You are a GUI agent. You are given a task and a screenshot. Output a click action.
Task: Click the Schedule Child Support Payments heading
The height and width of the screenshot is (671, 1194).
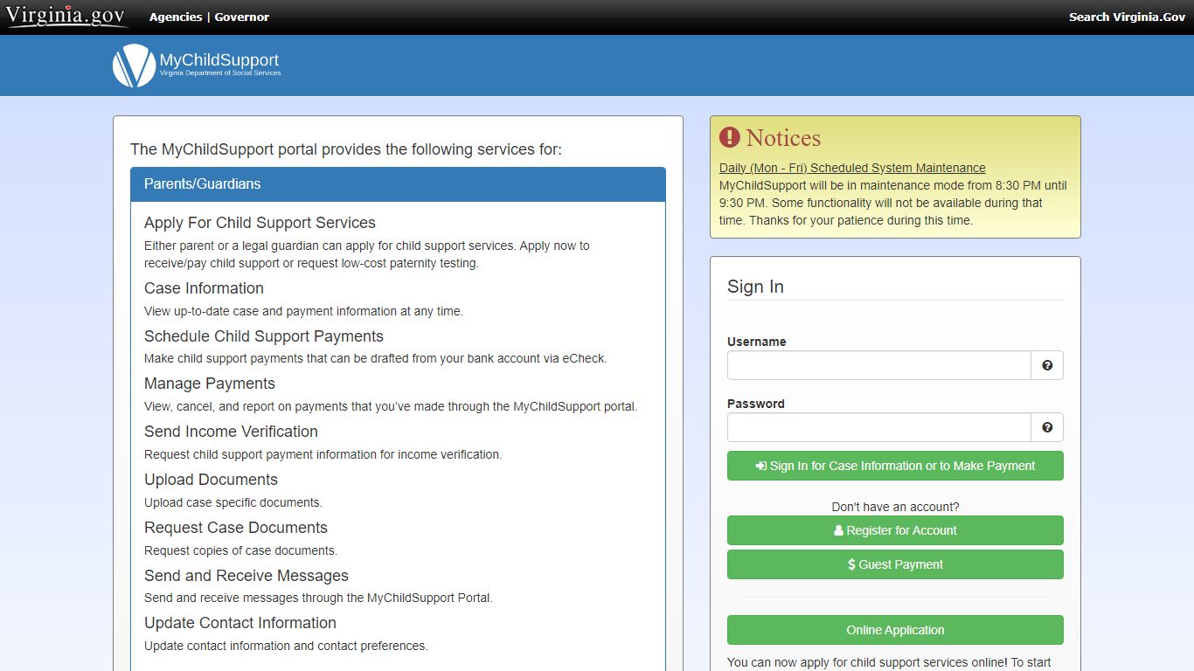(264, 336)
